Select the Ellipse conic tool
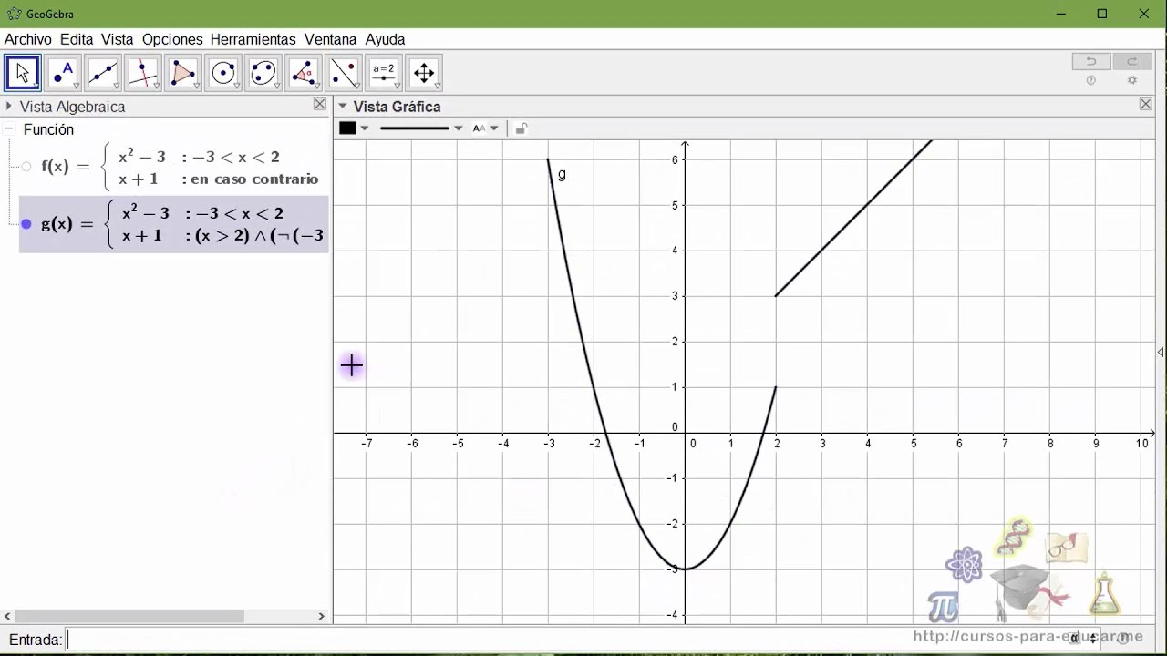 tap(263, 73)
